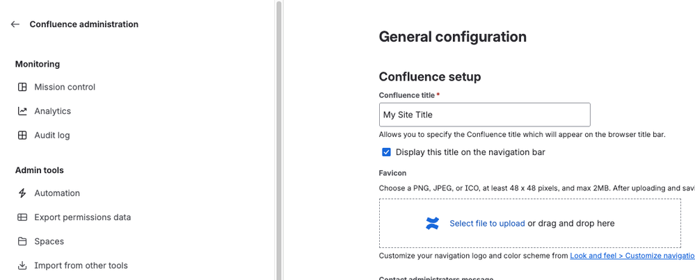This screenshot has width=695, height=280.
Task: Click the Audit log grid icon
Action: pyautogui.click(x=22, y=135)
